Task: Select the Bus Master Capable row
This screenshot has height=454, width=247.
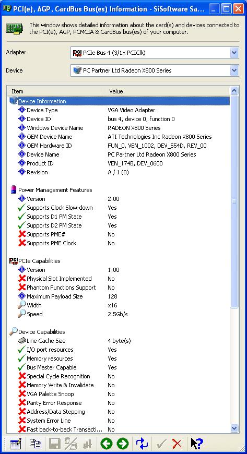Action: pos(120,367)
